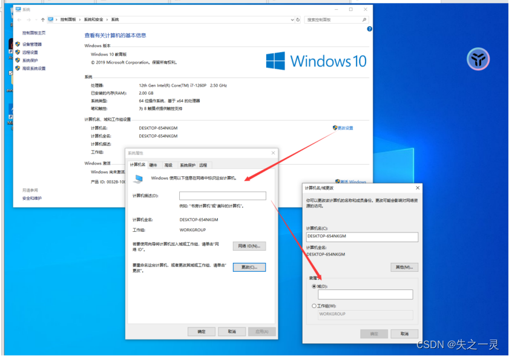Viewport: 509px width, 356px height.
Task: Select the 域(D) radio button
Action: point(314,286)
